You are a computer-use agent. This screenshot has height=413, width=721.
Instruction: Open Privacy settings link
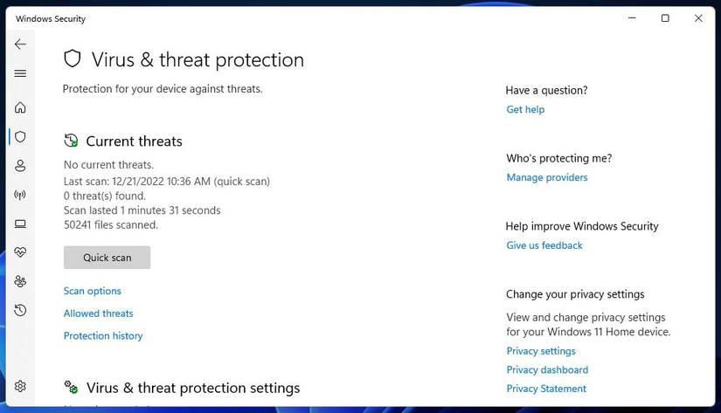[541, 351]
